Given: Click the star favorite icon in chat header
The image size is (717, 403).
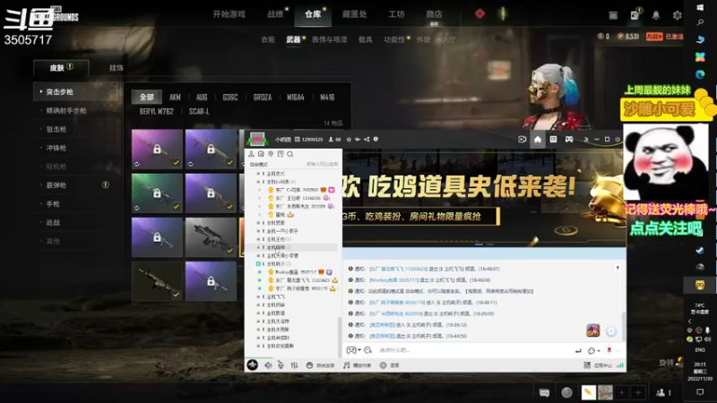Looking at the screenshot, I should pos(349,140).
